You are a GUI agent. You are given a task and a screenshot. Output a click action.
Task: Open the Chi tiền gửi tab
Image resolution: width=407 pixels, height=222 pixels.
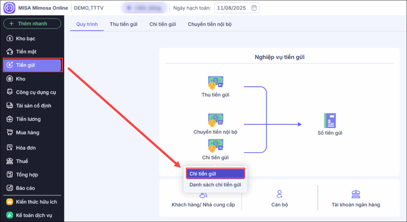coord(163,24)
